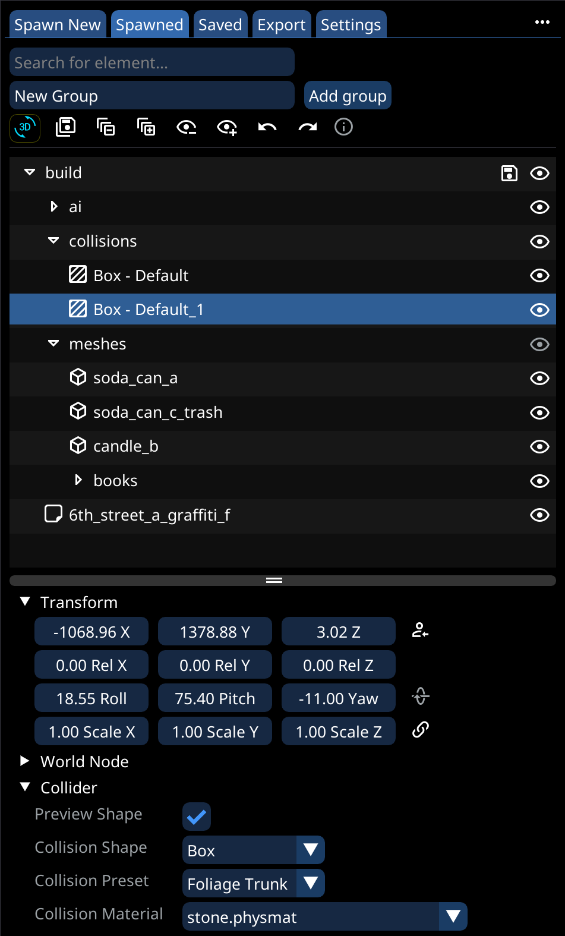Hide the soda_can_a mesh

pyautogui.click(x=539, y=379)
